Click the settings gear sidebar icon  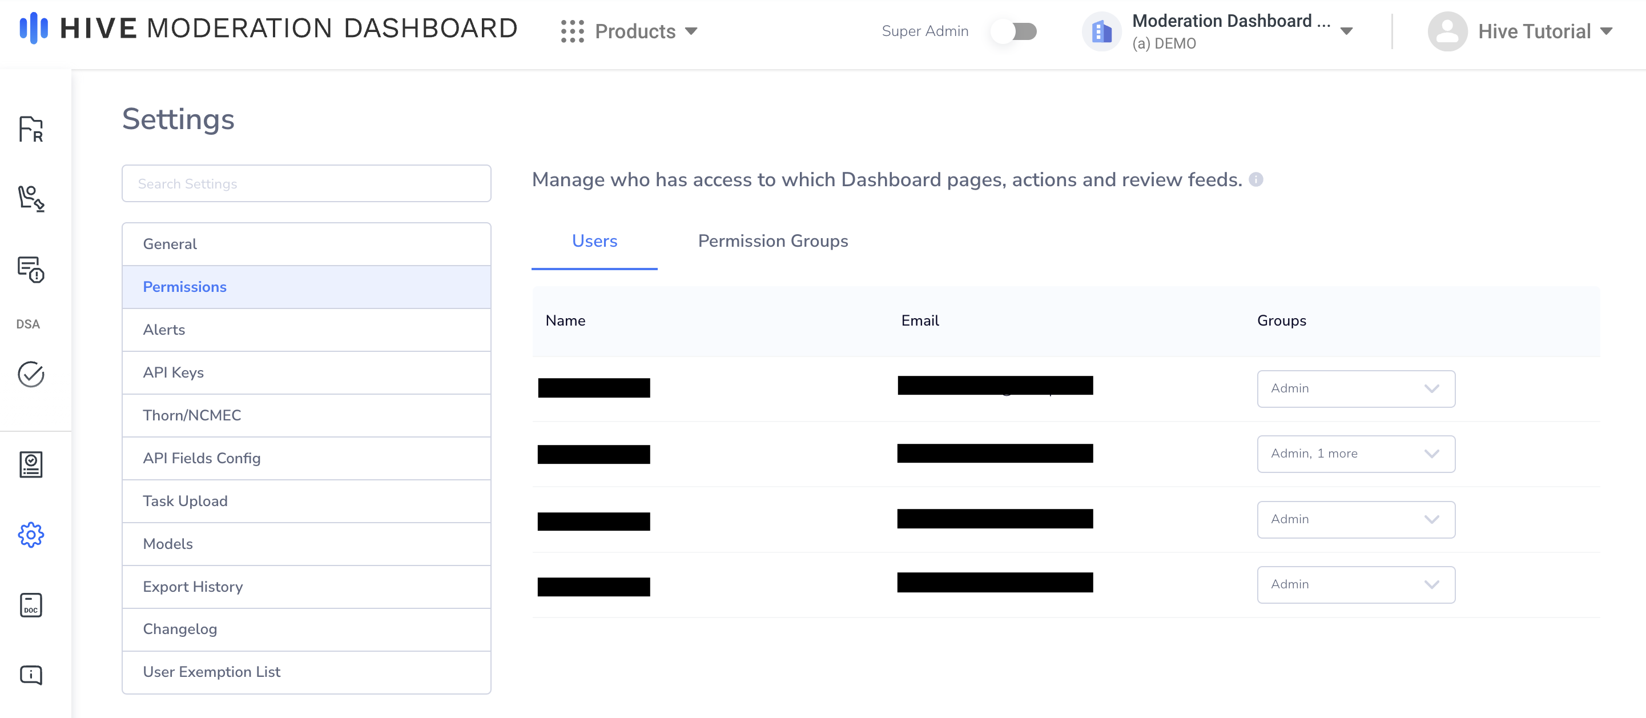coord(31,535)
